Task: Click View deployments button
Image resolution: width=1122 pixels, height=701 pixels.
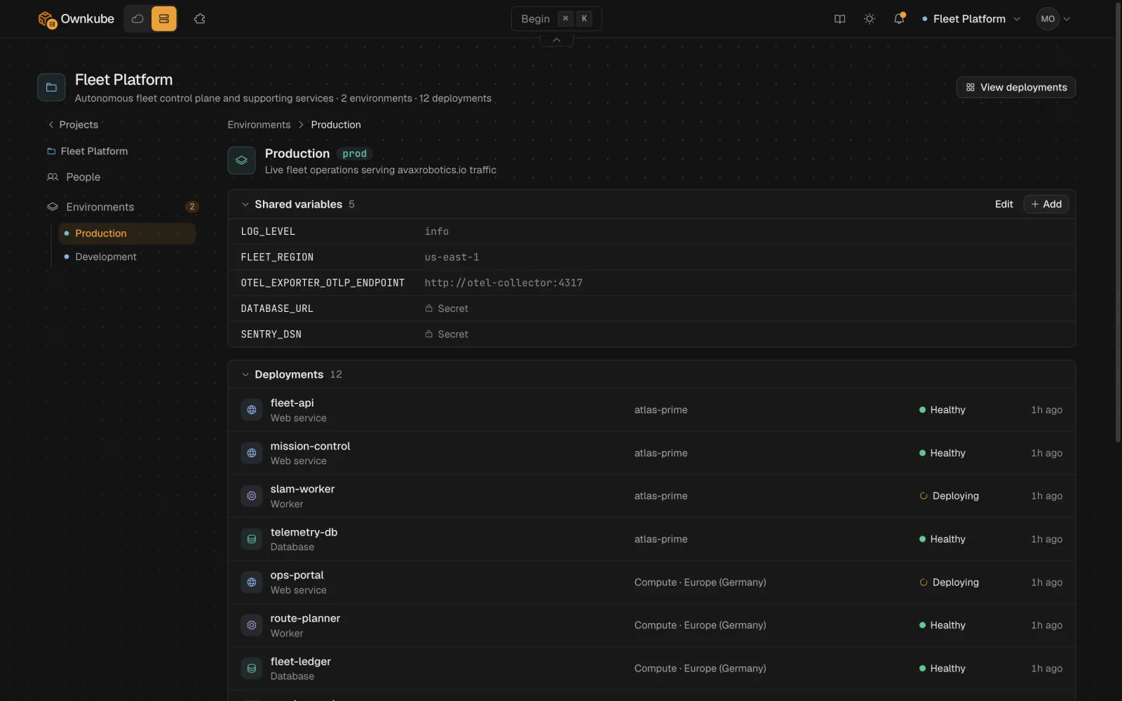Action: pos(1015,88)
